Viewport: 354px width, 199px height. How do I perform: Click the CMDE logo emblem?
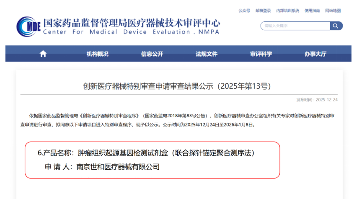[x=28, y=27]
